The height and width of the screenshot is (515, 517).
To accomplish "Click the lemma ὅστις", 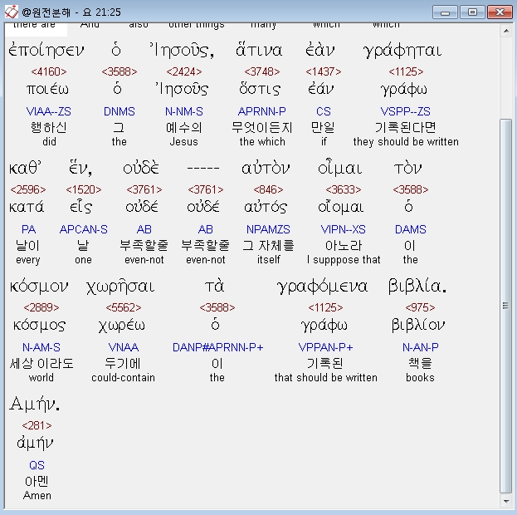I will tap(260, 89).
